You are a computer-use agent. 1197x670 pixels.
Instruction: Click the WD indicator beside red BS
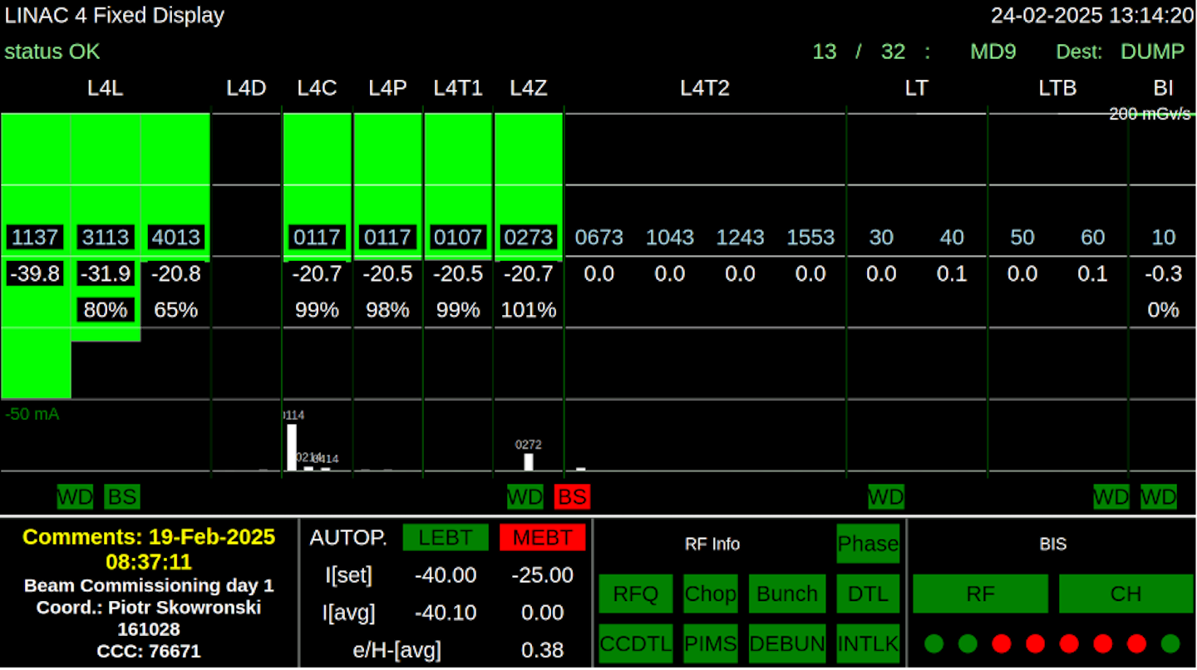525,497
